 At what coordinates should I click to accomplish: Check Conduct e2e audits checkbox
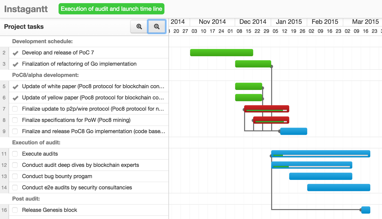pyautogui.click(x=15, y=188)
